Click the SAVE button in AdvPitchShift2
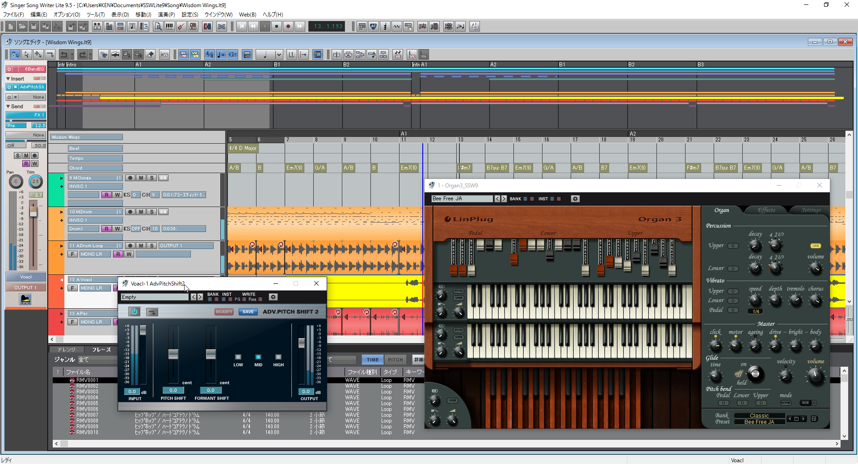Viewport: 858px width, 464px height. 248,312
